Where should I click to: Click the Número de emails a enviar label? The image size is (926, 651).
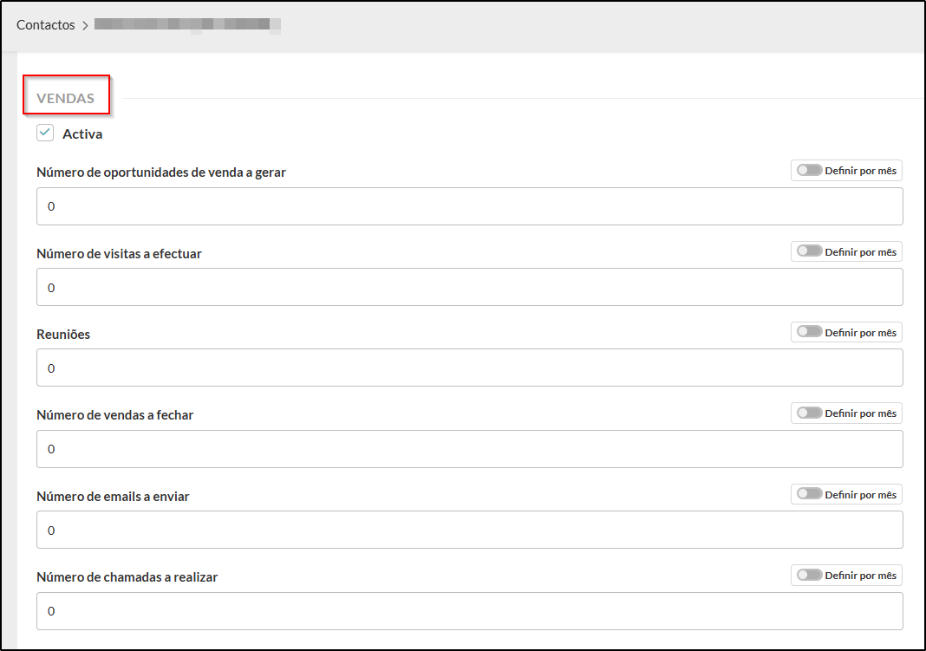click(113, 497)
